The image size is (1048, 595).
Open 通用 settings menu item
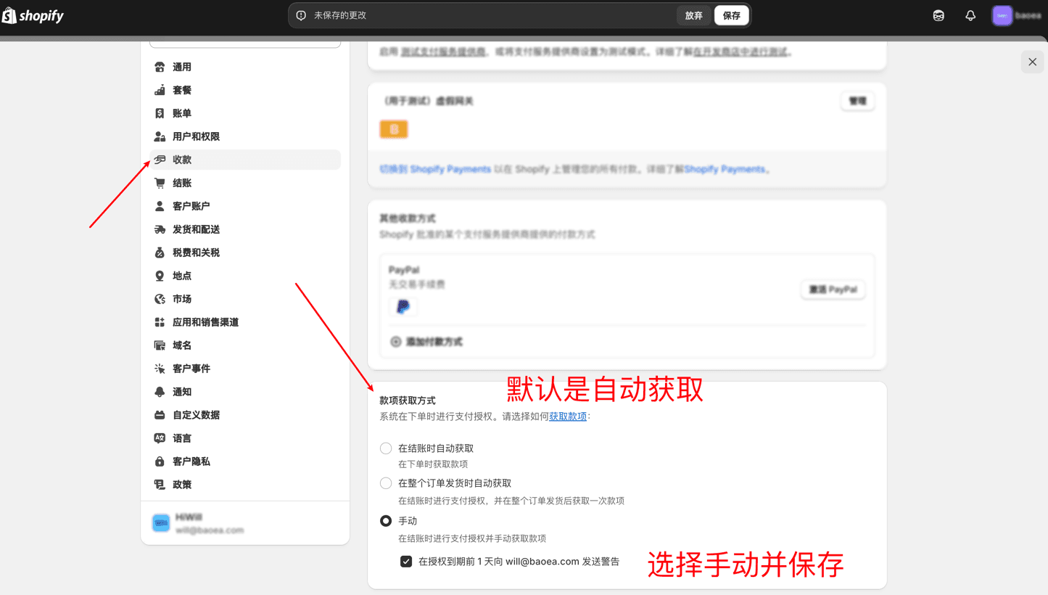click(x=245, y=67)
